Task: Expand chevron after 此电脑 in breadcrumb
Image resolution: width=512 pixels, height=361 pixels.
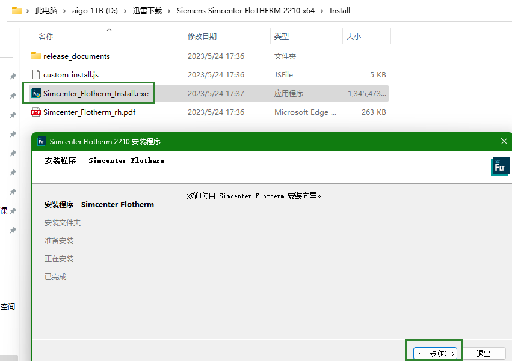Action: 64,11
